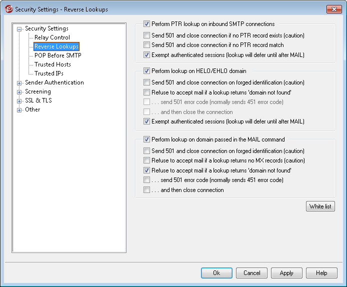Uncheck Perform lookup on HELO/EHLO domain
Image resolution: width=347 pixels, height=287 pixels.
(x=146, y=71)
